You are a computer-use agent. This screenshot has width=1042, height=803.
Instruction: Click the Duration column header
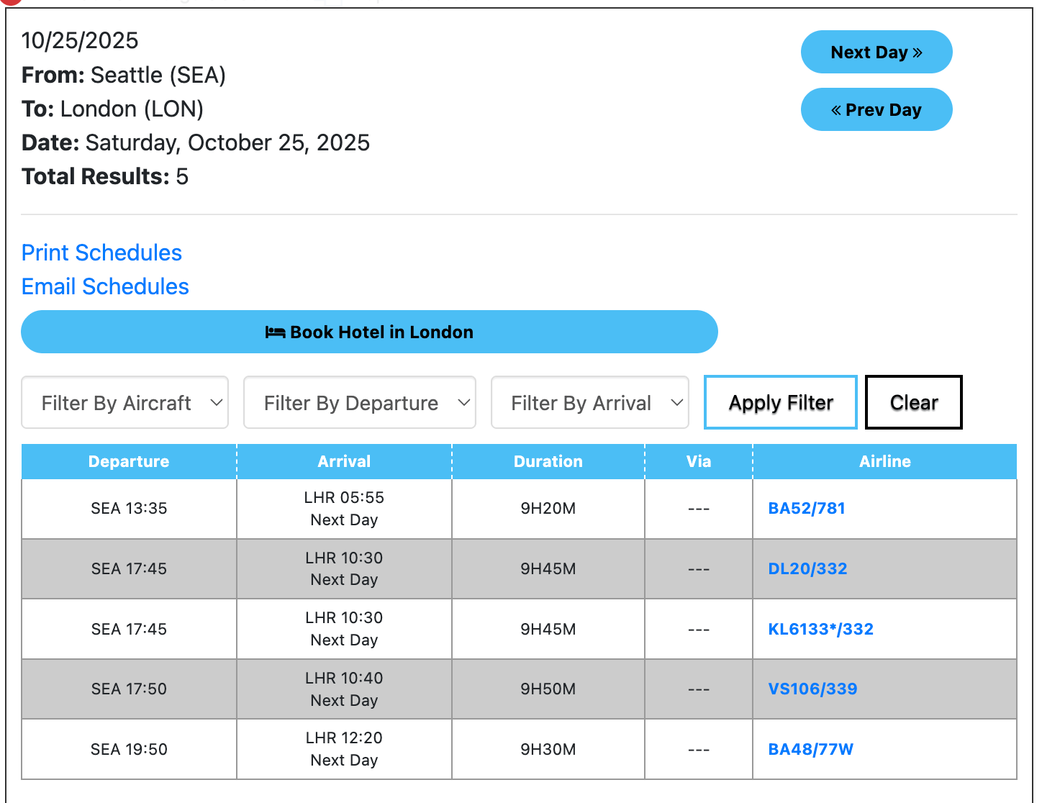click(548, 462)
